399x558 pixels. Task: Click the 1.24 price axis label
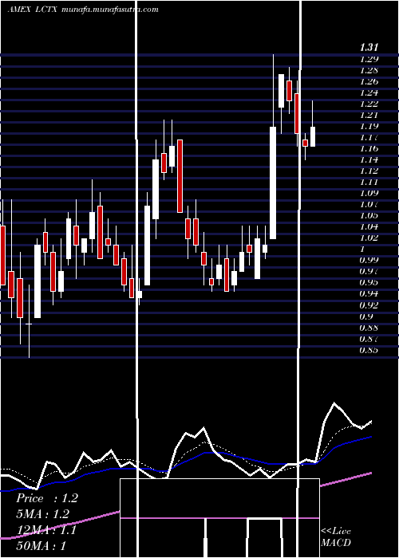[369, 92]
